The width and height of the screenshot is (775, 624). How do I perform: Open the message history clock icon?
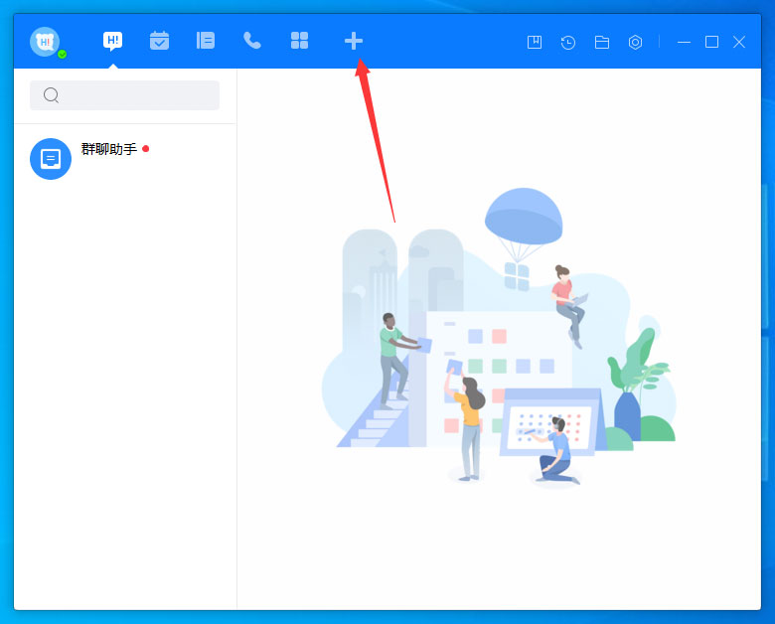click(568, 42)
